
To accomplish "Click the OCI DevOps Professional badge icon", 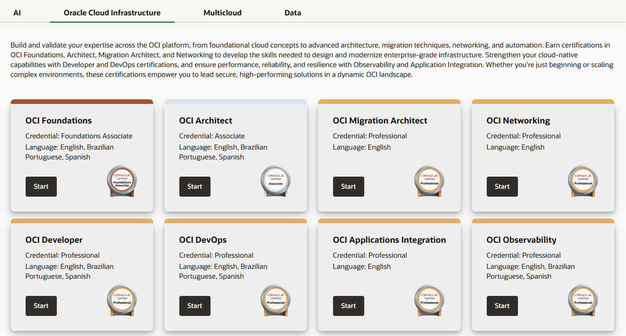I will pyautogui.click(x=276, y=301).
